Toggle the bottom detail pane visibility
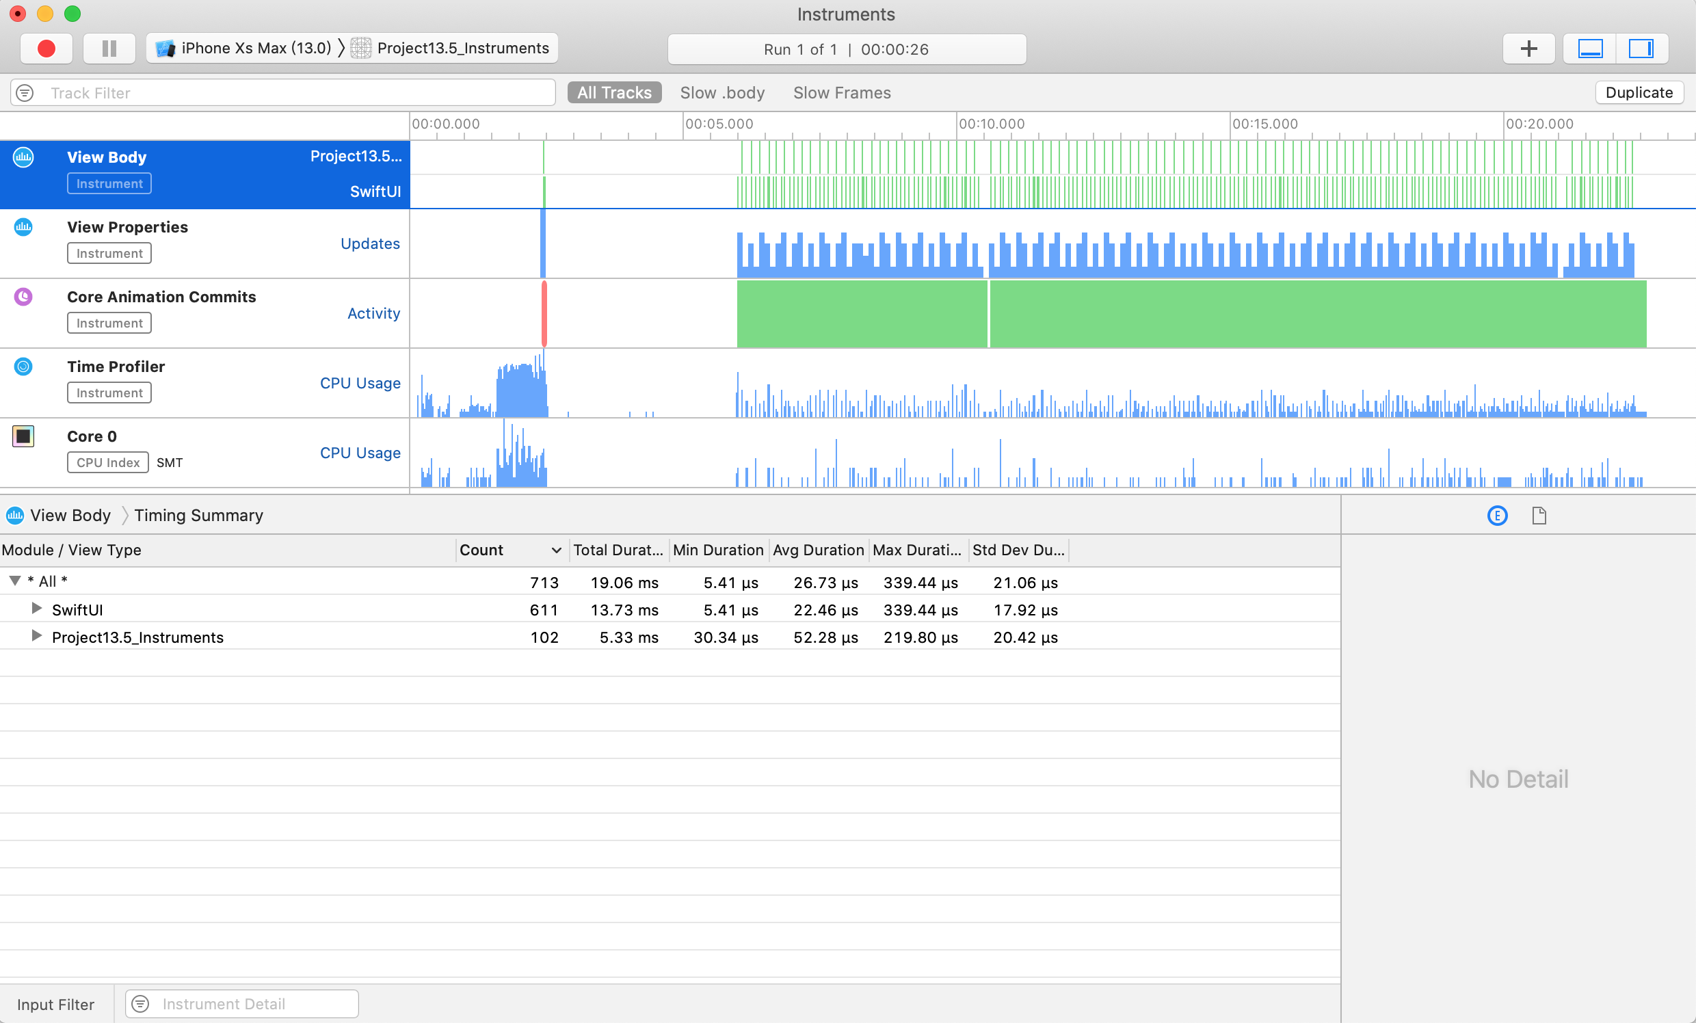This screenshot has height=1023, width=1696. pyautogui.click(x=1590, y=49)
